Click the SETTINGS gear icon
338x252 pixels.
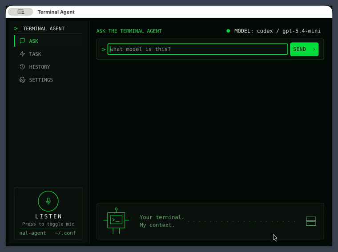click(22, 80)
